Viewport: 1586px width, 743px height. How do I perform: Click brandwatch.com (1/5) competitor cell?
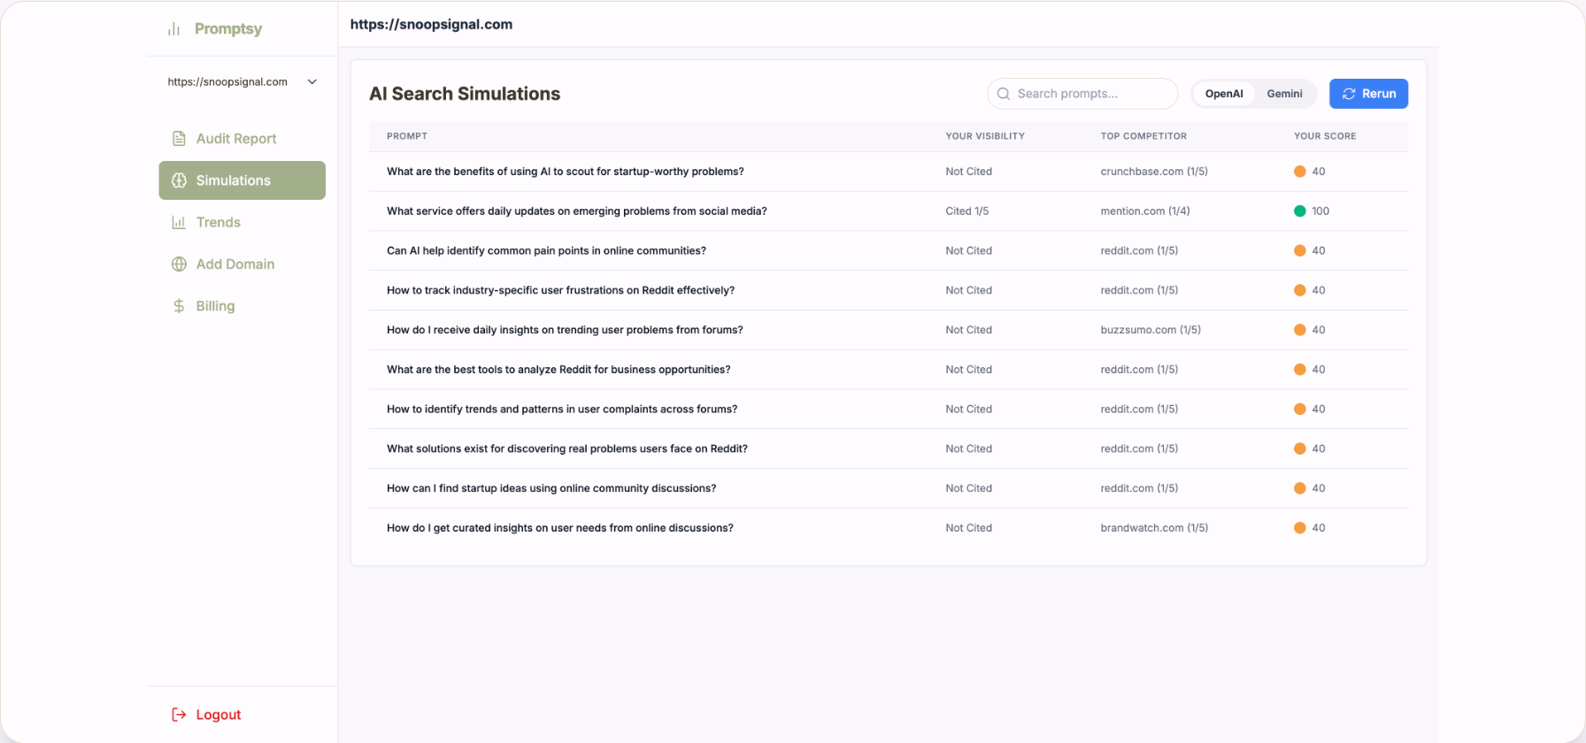(x=1154, y=528)
